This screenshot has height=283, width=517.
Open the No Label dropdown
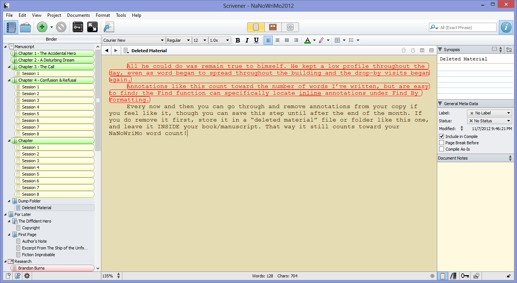(489, 113)
